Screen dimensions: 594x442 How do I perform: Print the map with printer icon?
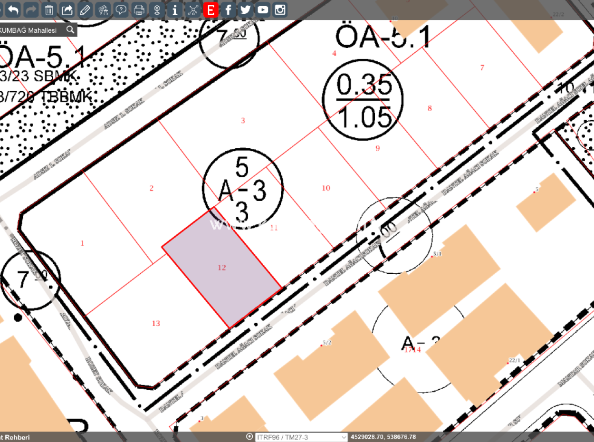[x=139, y=10]
